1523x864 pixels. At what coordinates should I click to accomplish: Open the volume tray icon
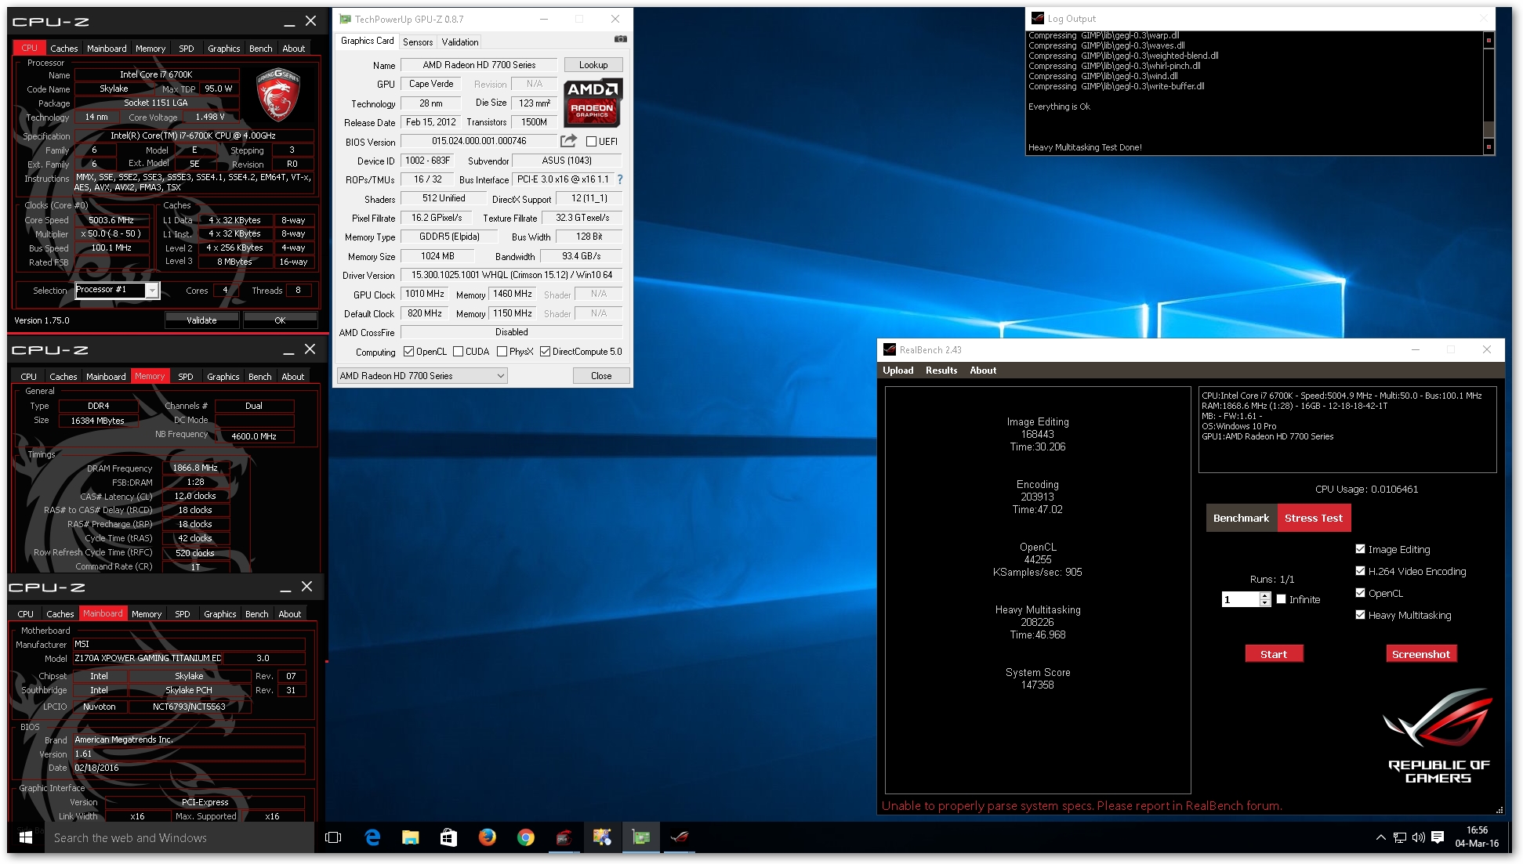1418,837
